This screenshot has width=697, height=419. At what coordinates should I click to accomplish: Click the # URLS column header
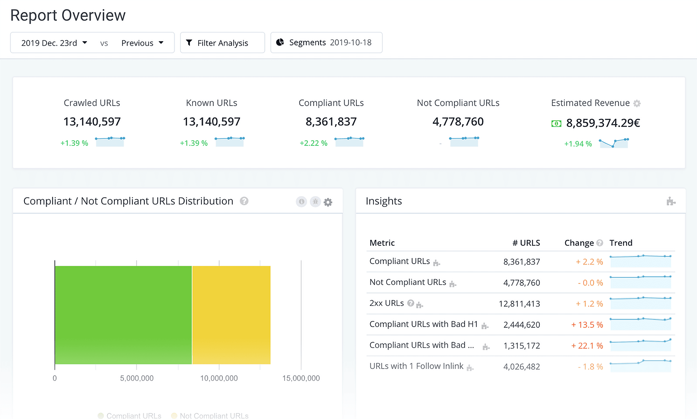click(x=526, y=243)
